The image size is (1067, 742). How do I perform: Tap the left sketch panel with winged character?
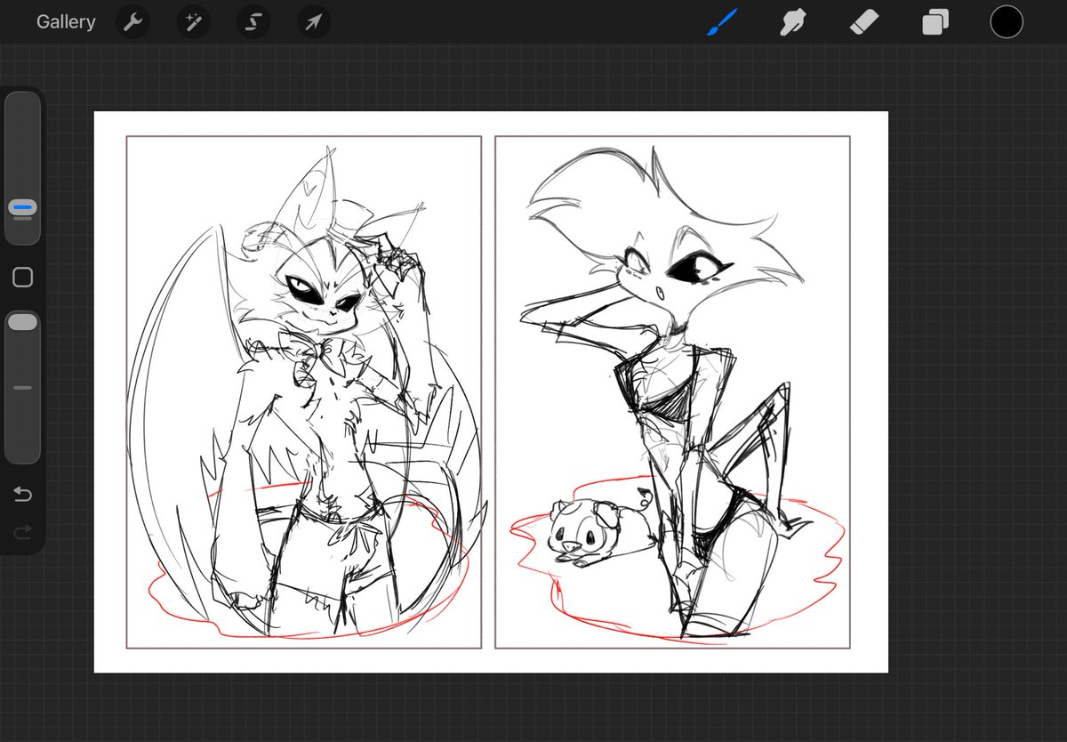304,392
